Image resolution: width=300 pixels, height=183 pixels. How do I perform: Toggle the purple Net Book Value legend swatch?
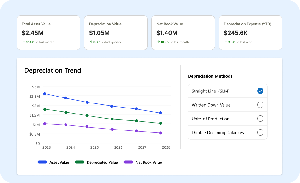[128, 162]
